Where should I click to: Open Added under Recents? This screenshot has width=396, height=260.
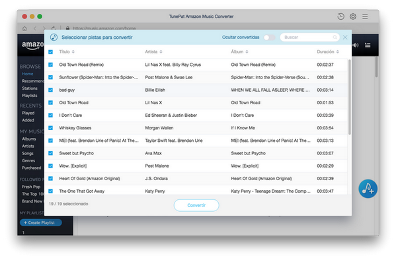coord(28,120)
